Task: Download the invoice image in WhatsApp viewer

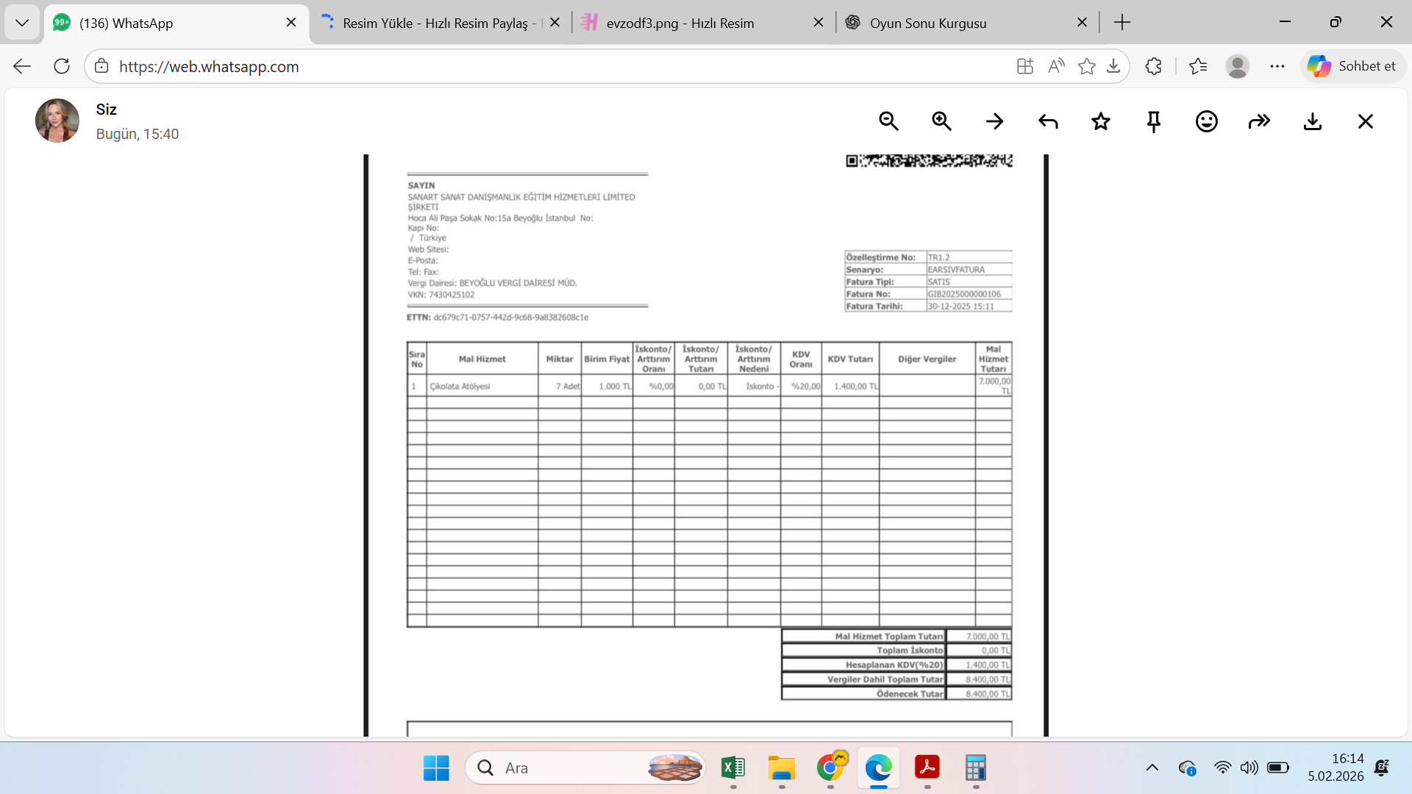Action: coord(1313,121)
